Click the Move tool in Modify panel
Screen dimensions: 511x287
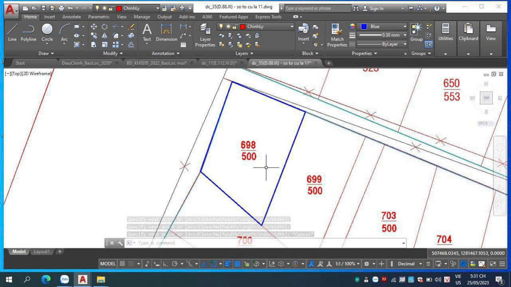tap(94, 27)
